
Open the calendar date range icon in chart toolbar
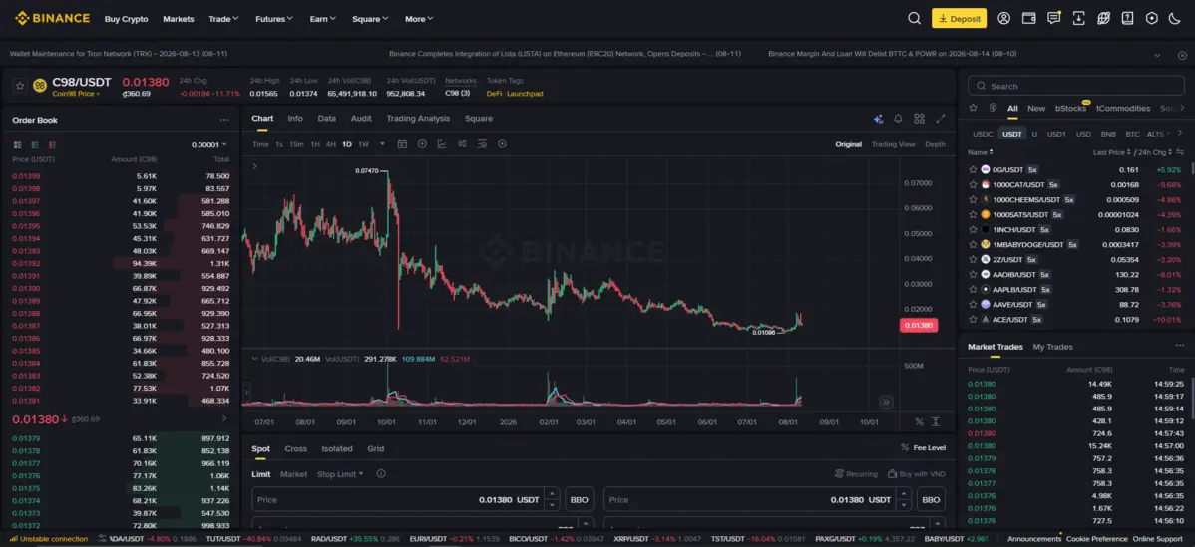(x=402, y=144)
